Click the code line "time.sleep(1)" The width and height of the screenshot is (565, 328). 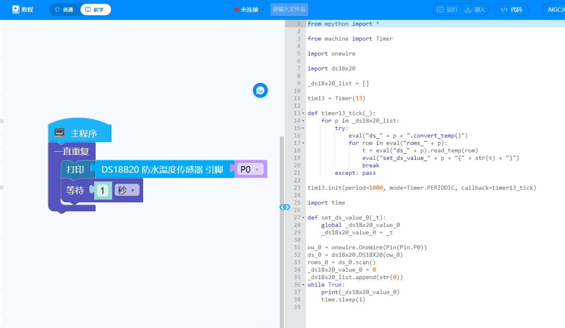click(x=343, y=300)
